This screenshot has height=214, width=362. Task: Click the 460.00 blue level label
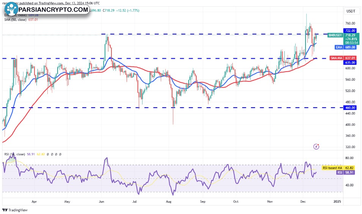(x=350, y=108)
